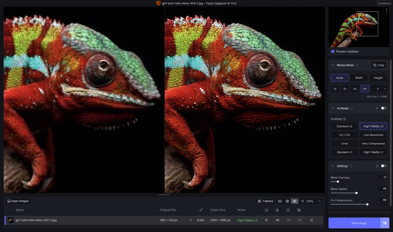393x232 pixels.
Task: Collapse the Resize Mode section
Action: (x=332, y=65)
